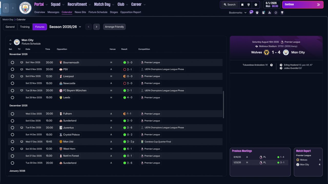The height and width of the screenshot is (184, 328).
Task: Expand the Match Day dropdown menu
Action: [x=104, y=4]
